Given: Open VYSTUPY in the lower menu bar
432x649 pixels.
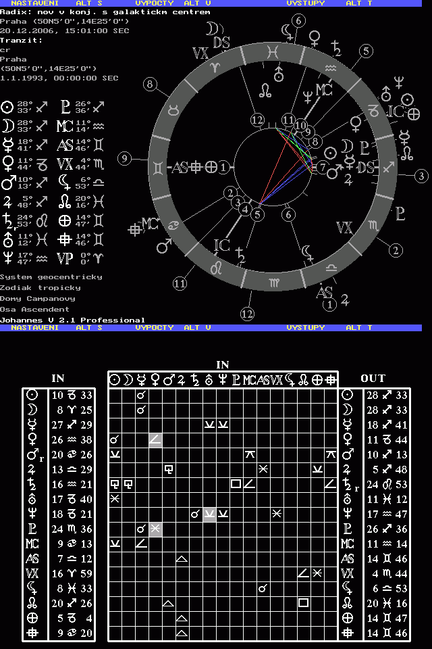Looking at the screenshot, I should pos(305,327).
